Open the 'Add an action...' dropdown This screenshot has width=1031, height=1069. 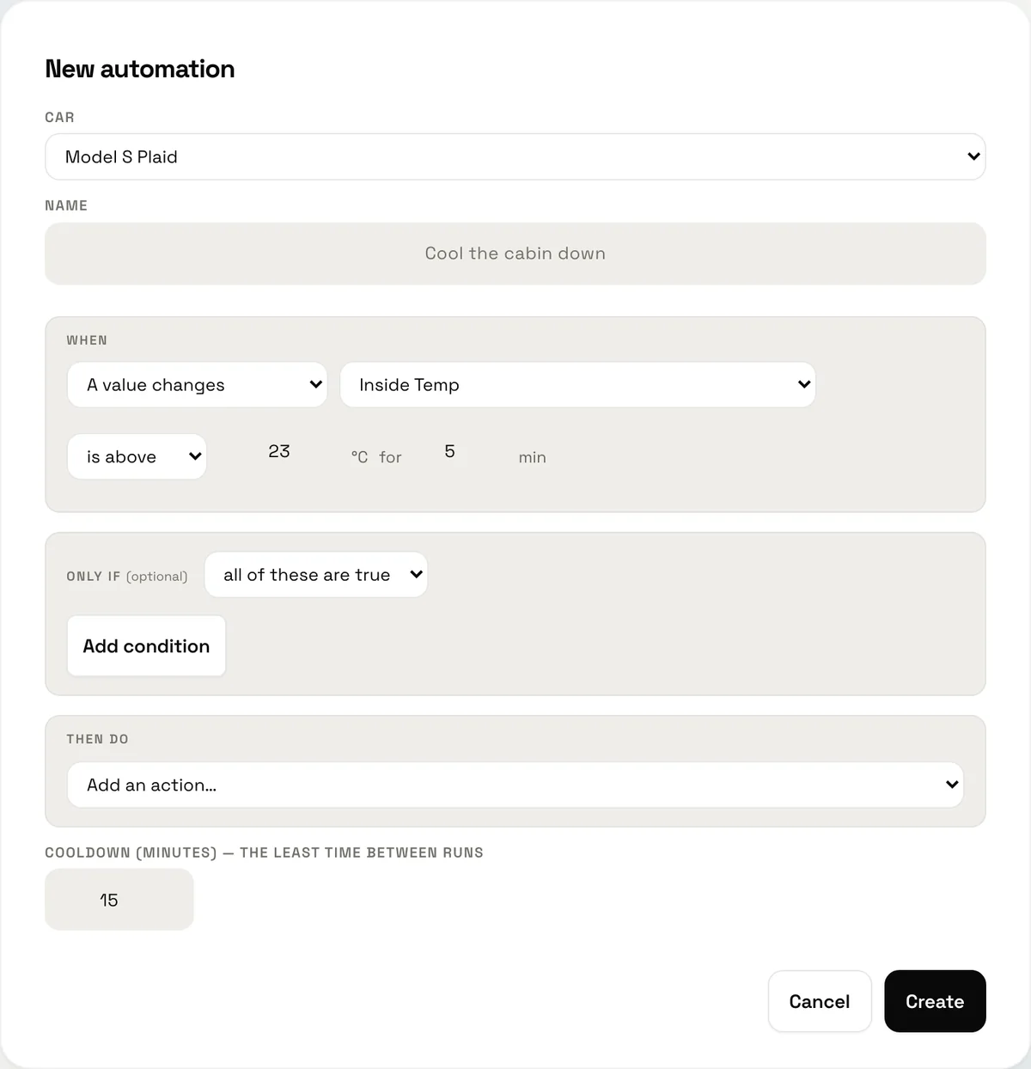515,785
